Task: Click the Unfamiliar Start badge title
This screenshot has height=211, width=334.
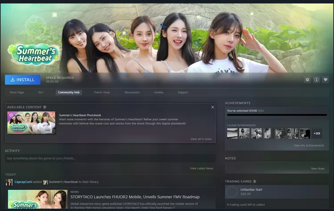Action: coord(251,190)
